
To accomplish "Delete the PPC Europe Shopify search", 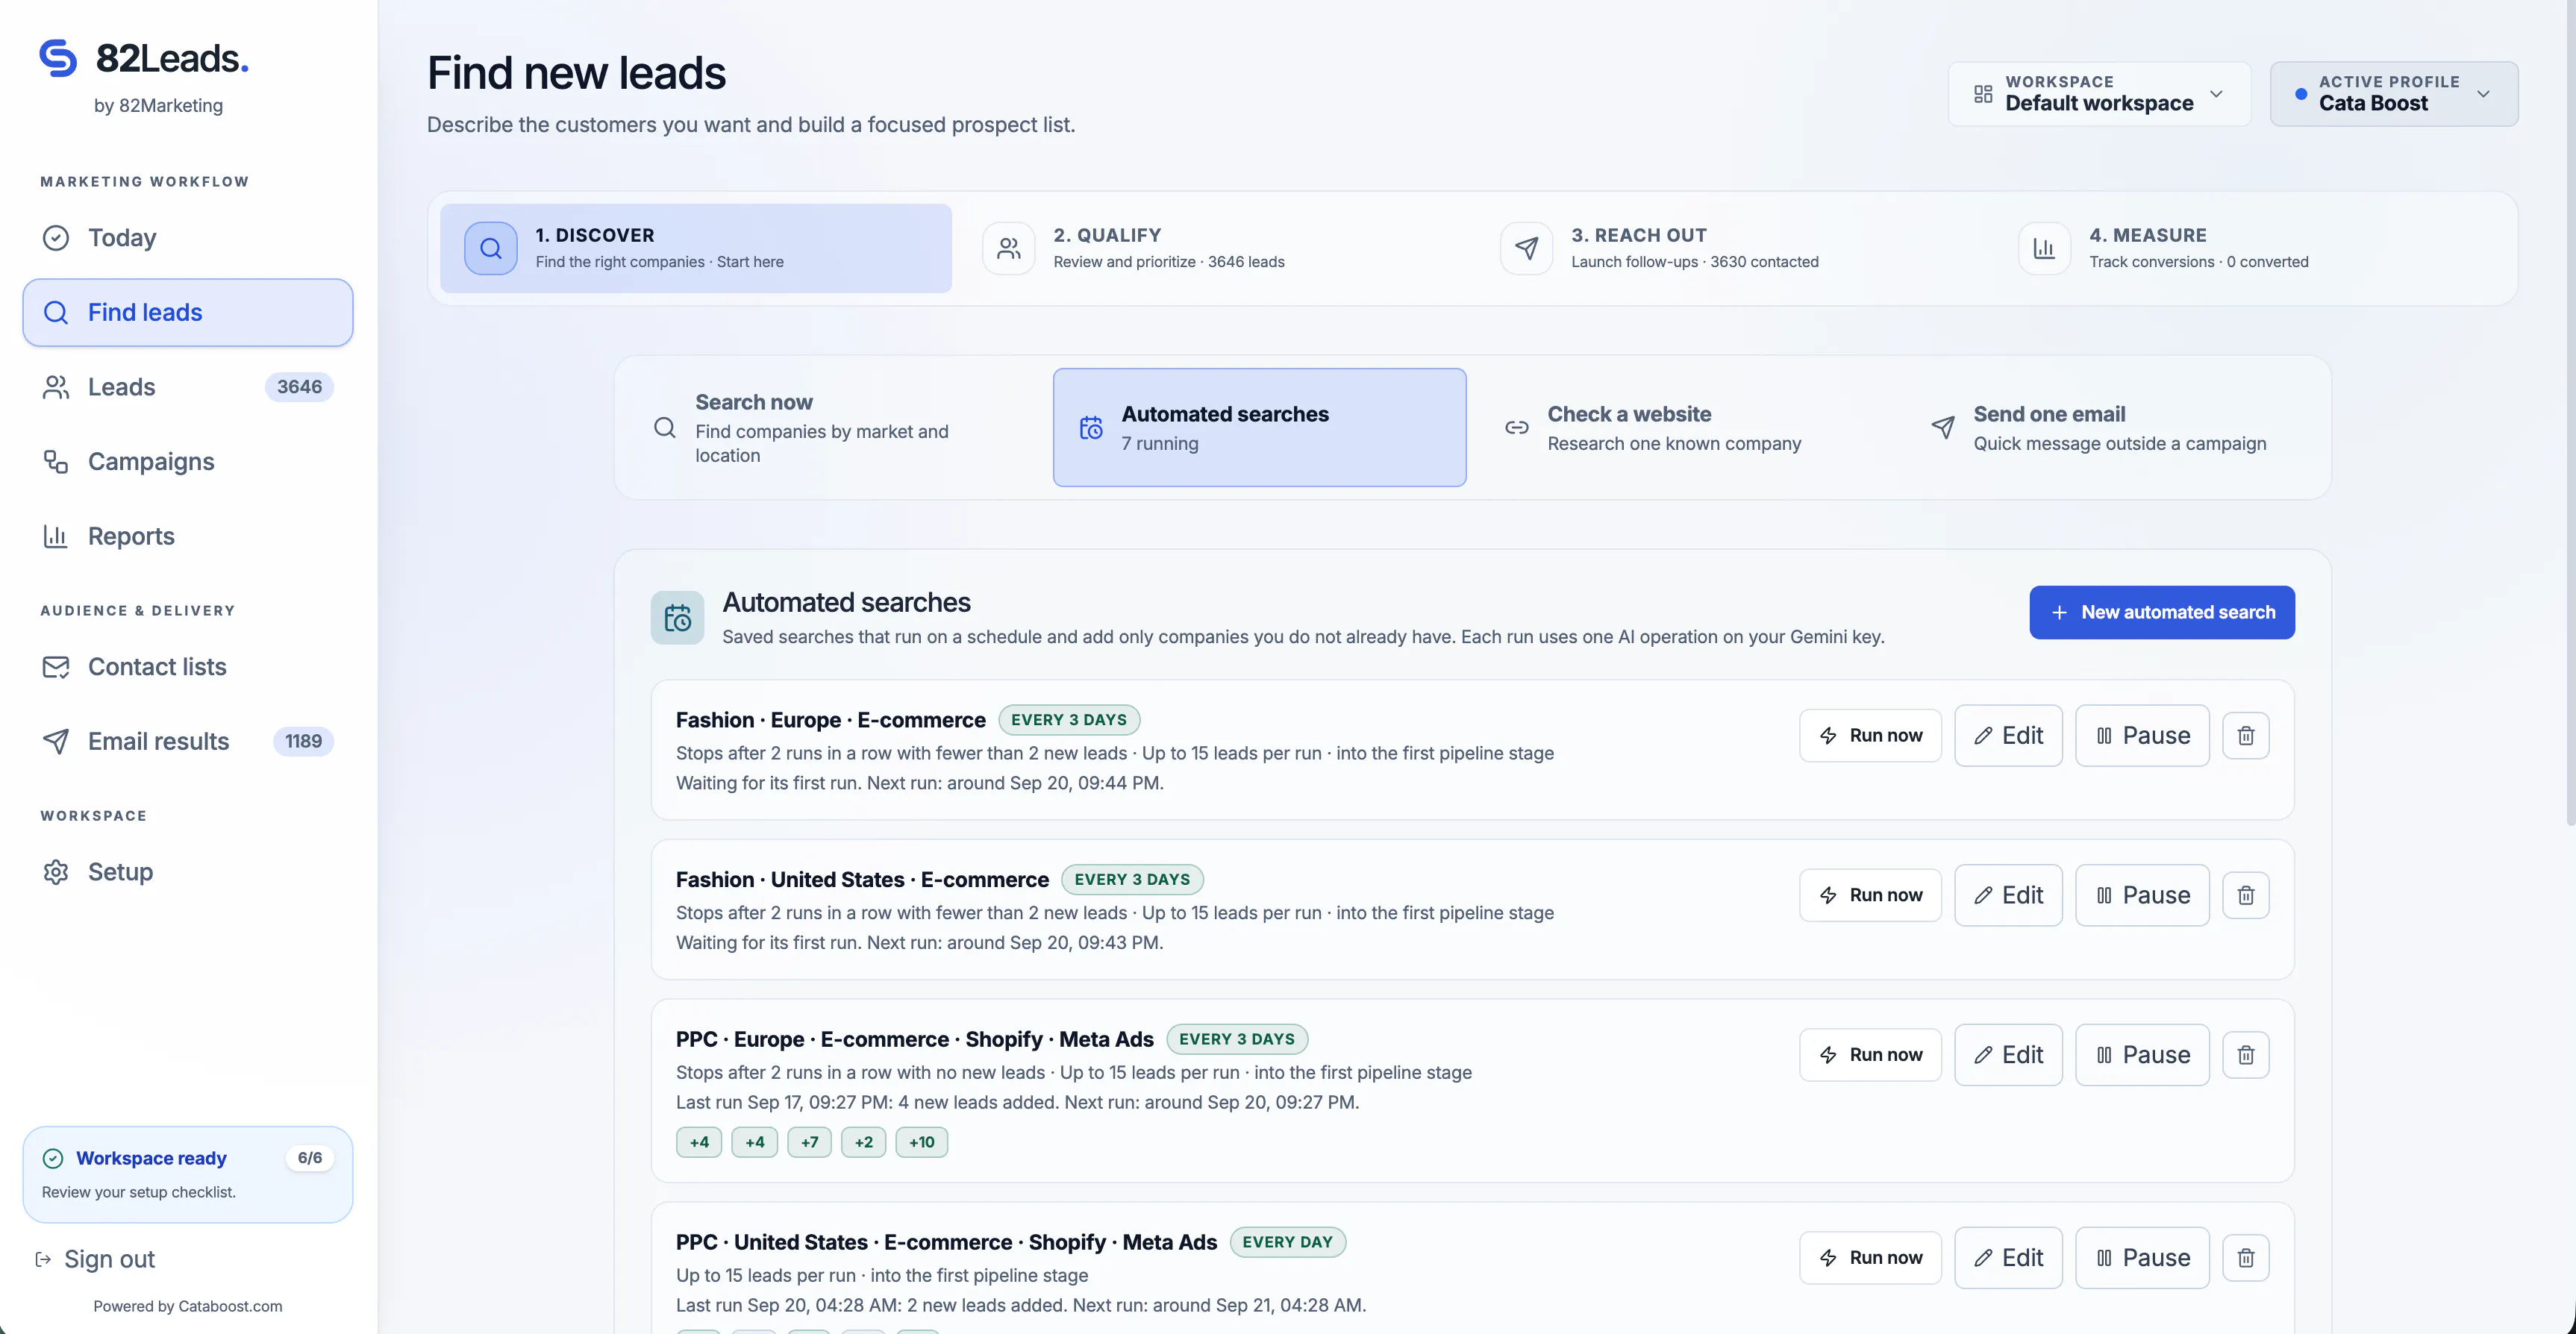I will (x=2246, y=1055).
